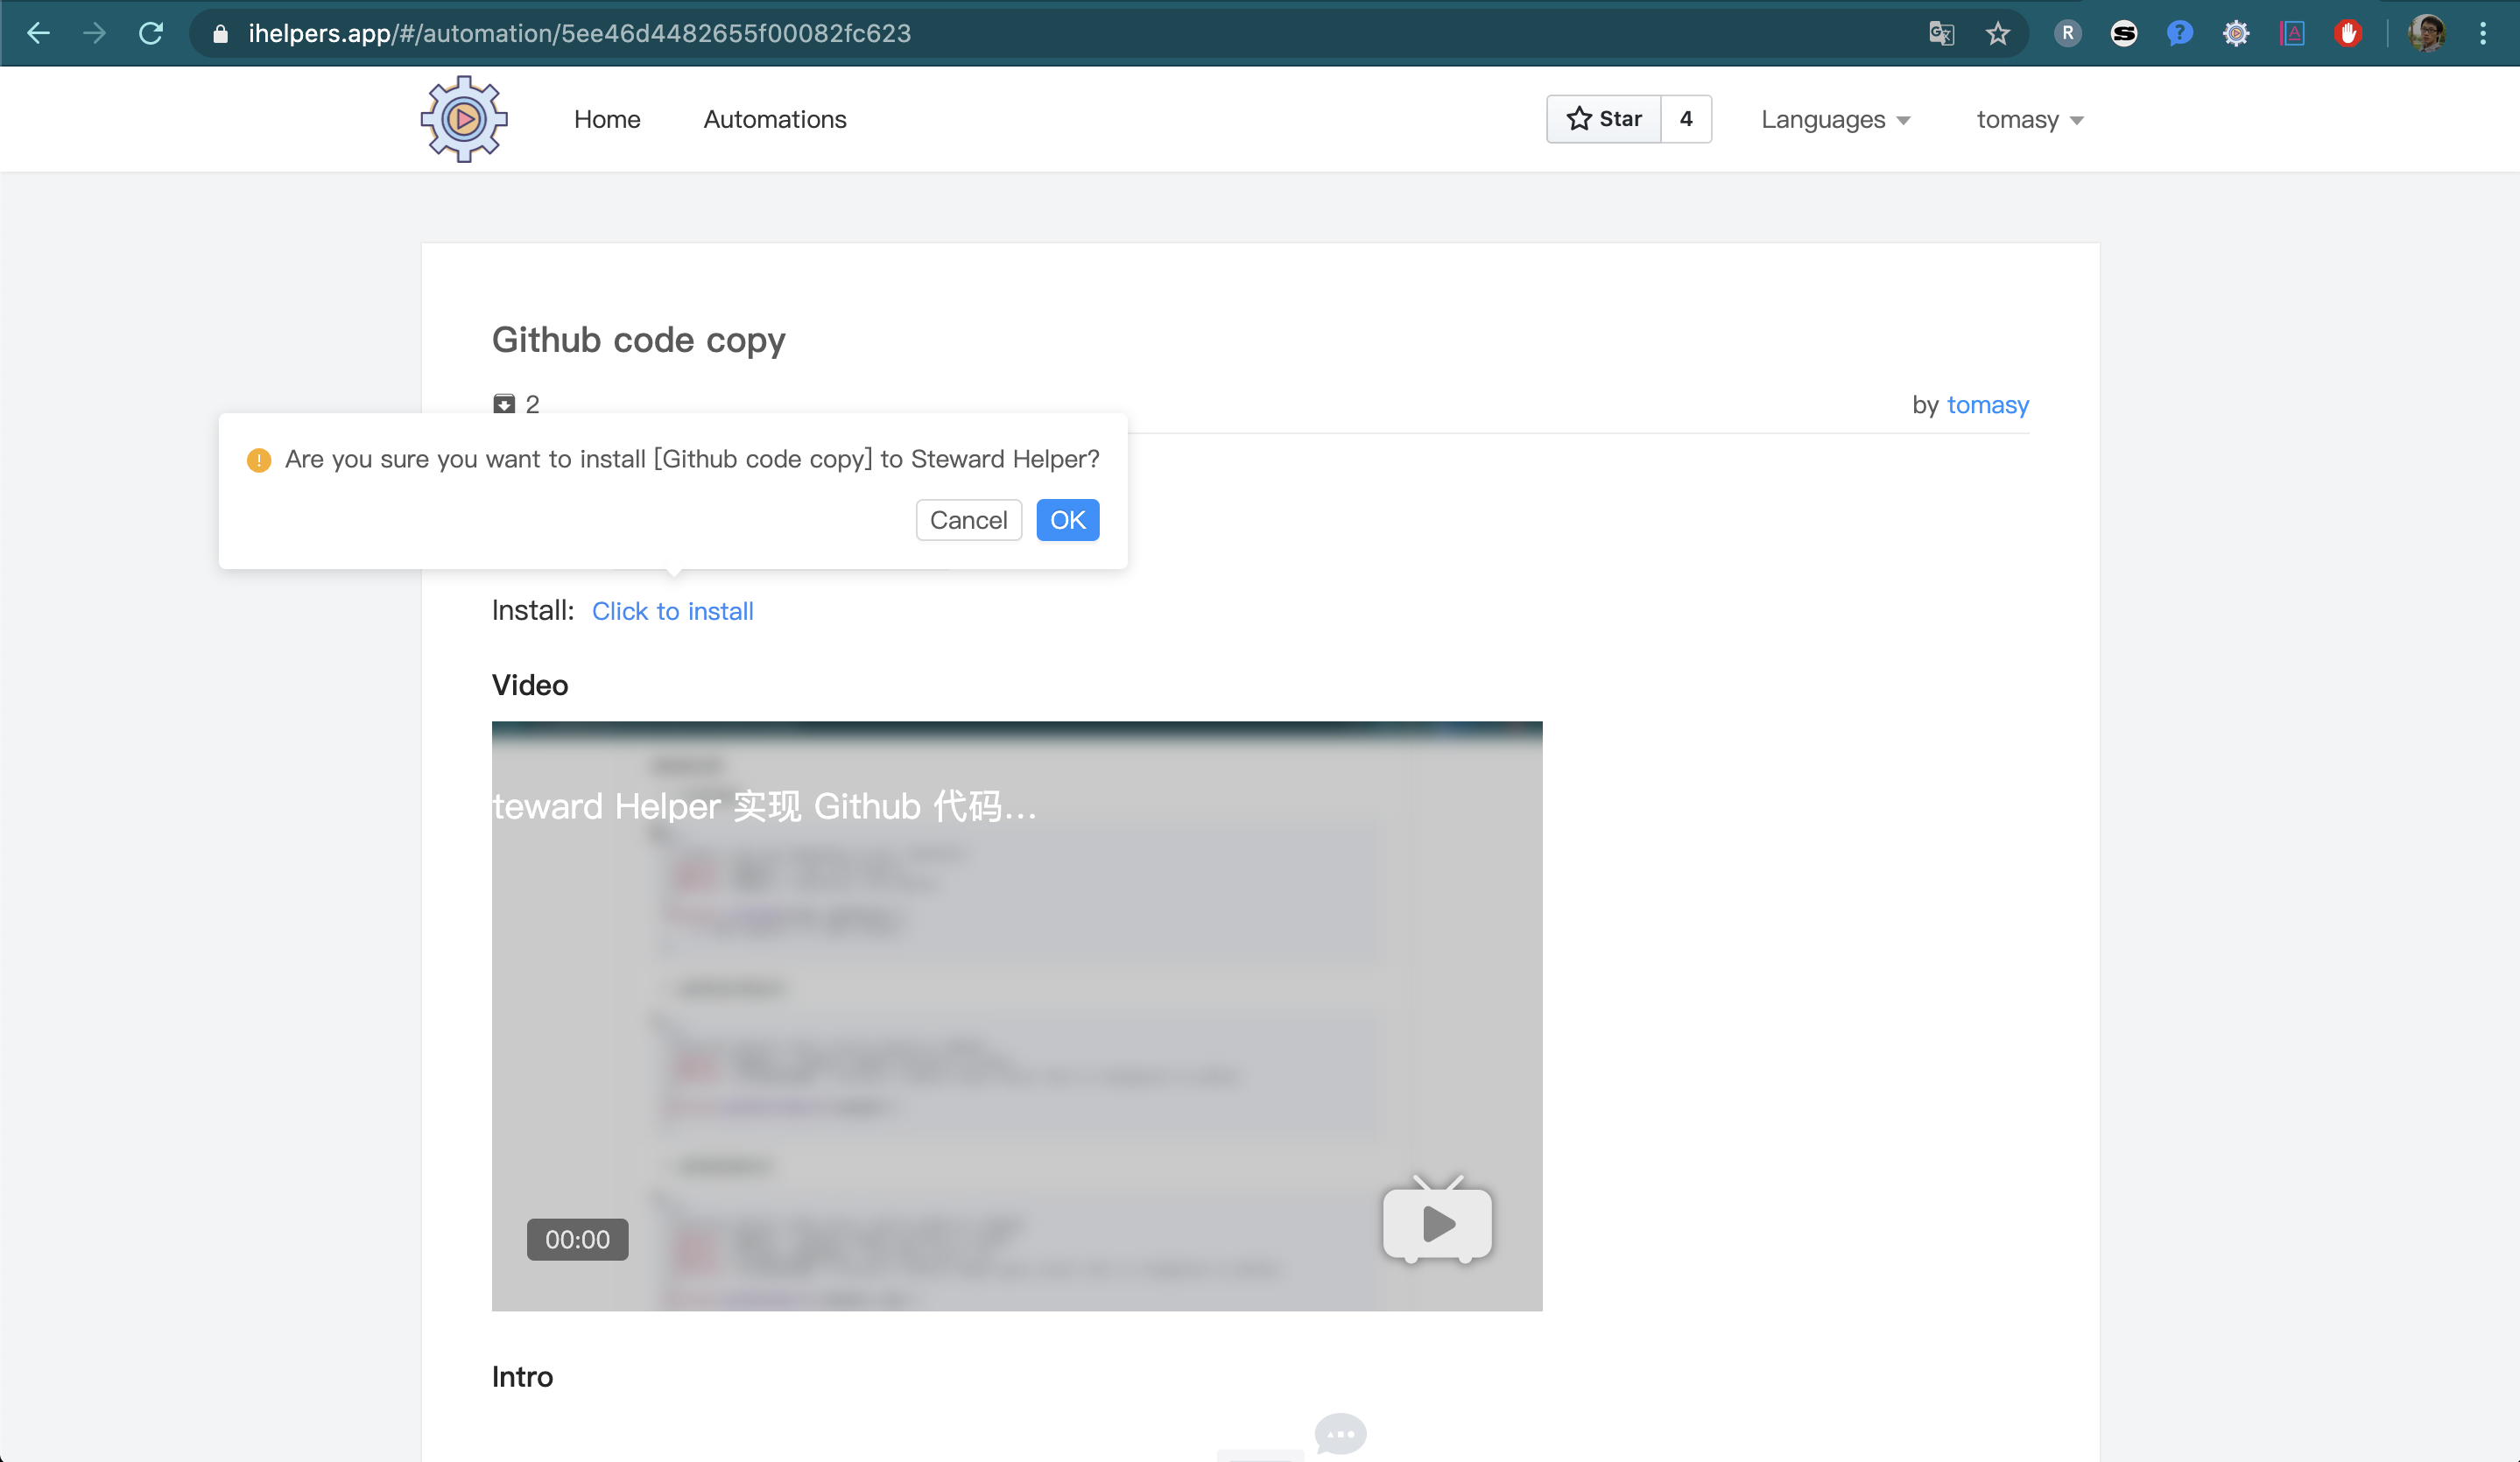
Task: Click the red hand blocker extension icon
Action: [2347, 33]
